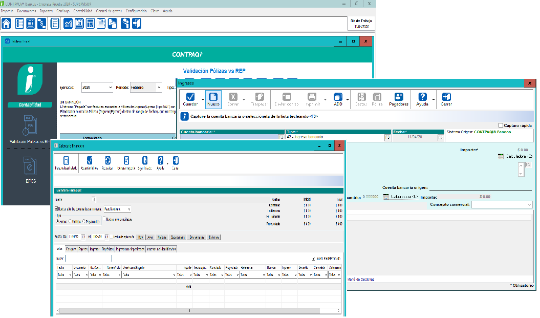Viewport: 540px width, 318px height.
Task: Click Borrar in Ingresos toolbar
Action: pos(233,99)
